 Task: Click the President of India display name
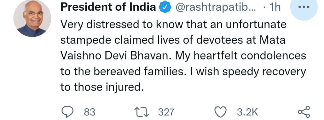click(108, 8)
